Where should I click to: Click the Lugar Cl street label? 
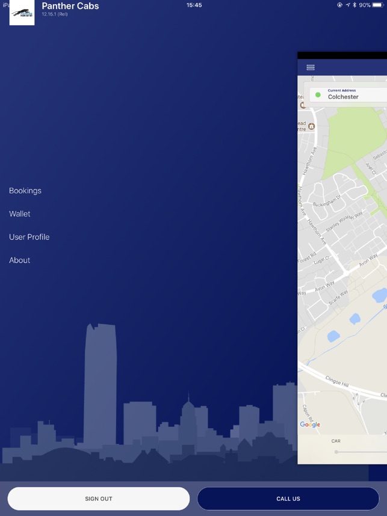321,260
